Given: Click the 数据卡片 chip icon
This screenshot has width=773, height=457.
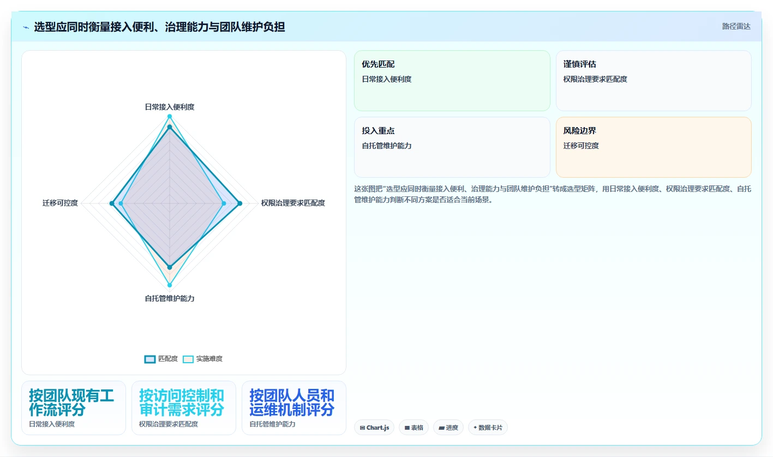Looking at the screenshot, I should coord(475,428).
